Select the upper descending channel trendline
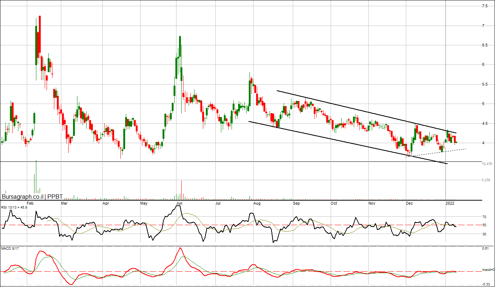The height and width of the screenshot is (287, 495). tap(367, 112)
